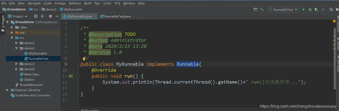339x111 pixels.
Task: Collapse the src folder arrow
Action: 12,38
